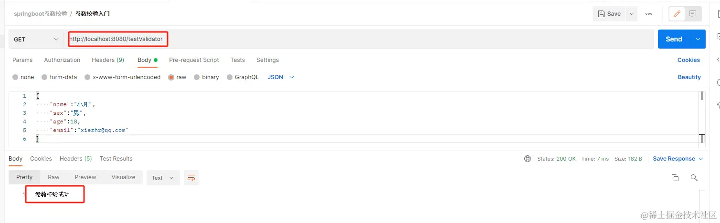Open the Text response format dropdown

[163, 178]
